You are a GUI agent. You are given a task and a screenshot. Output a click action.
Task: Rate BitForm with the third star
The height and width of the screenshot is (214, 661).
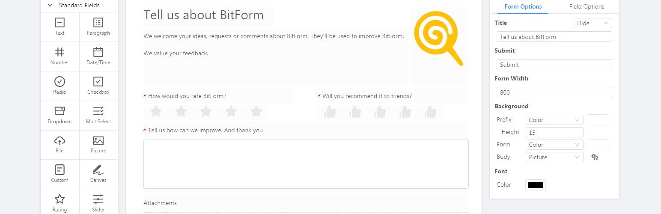(206, 112)
